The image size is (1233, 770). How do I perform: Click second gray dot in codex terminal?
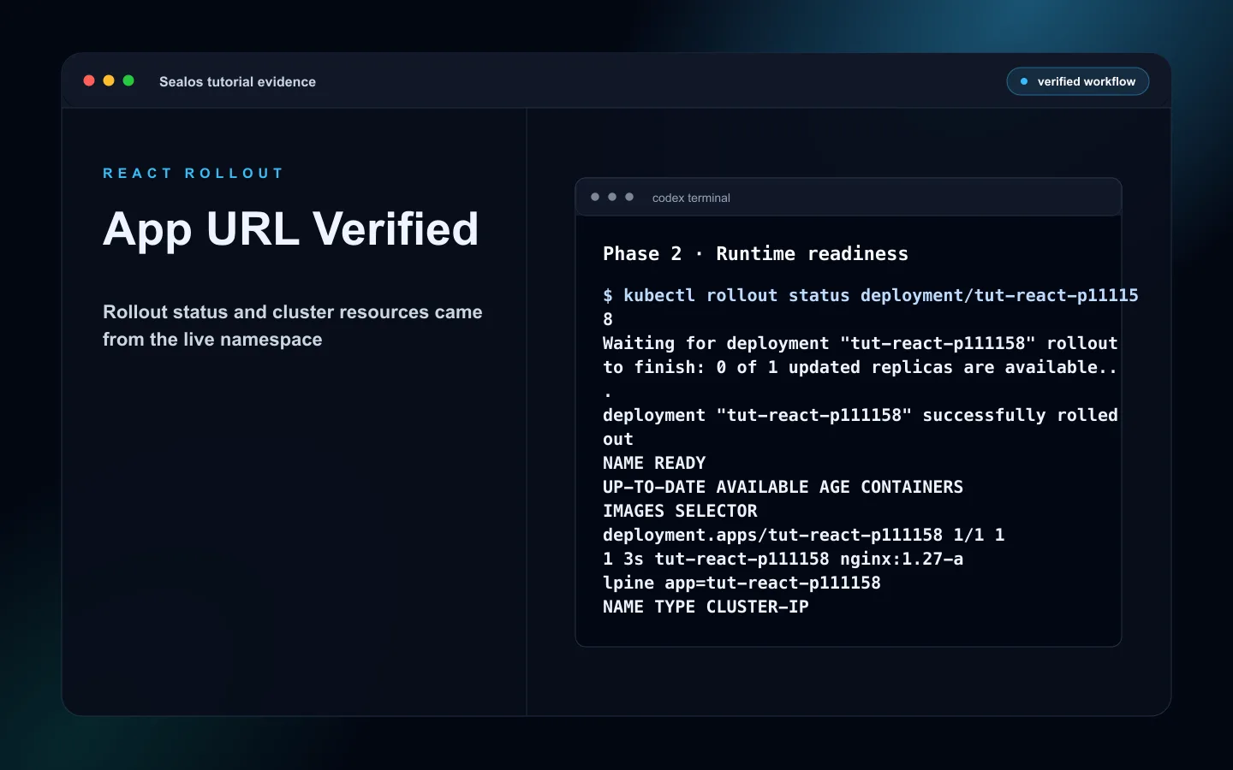612,197
